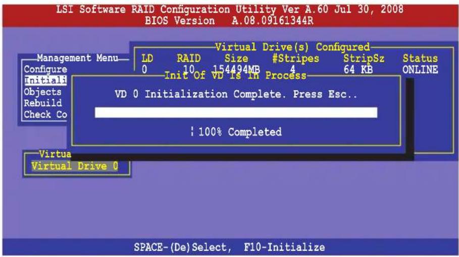Select Configure in Management Menu
459x257 pixels.
45,69
